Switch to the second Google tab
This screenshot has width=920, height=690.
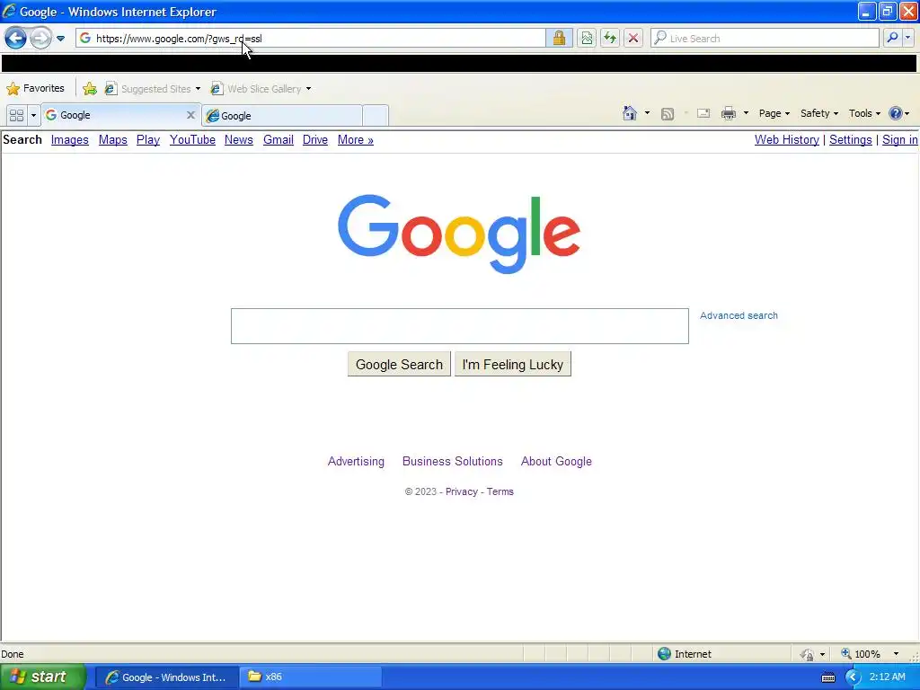point(281,116)
